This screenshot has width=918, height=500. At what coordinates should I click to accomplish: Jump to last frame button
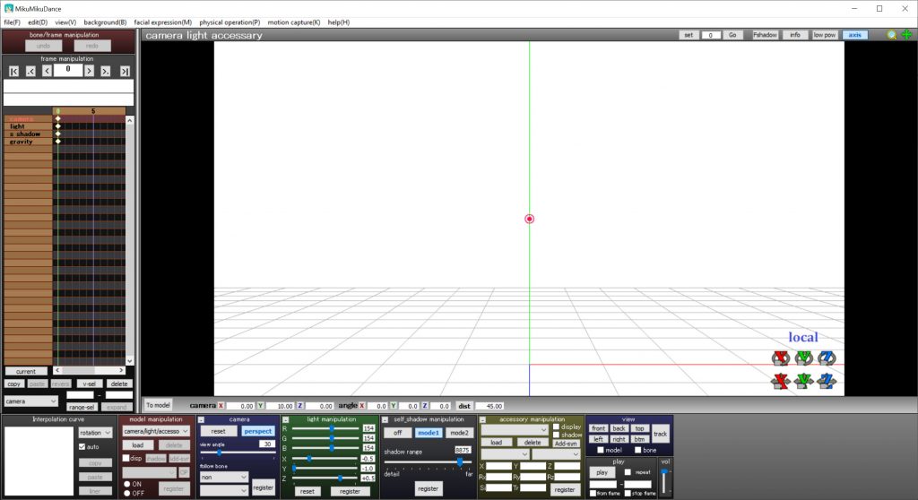pos(125,72)
